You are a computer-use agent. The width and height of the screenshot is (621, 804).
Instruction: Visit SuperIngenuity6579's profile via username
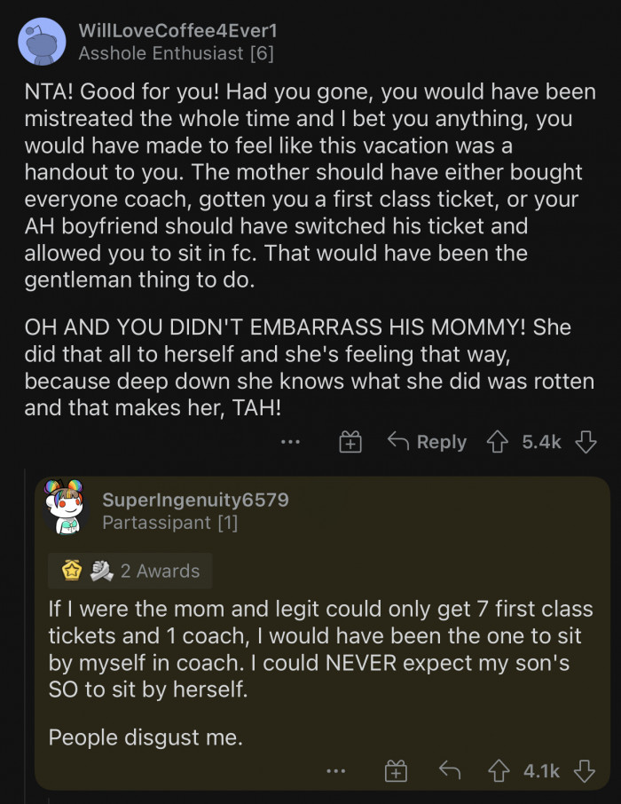click(x=195, y=500)
